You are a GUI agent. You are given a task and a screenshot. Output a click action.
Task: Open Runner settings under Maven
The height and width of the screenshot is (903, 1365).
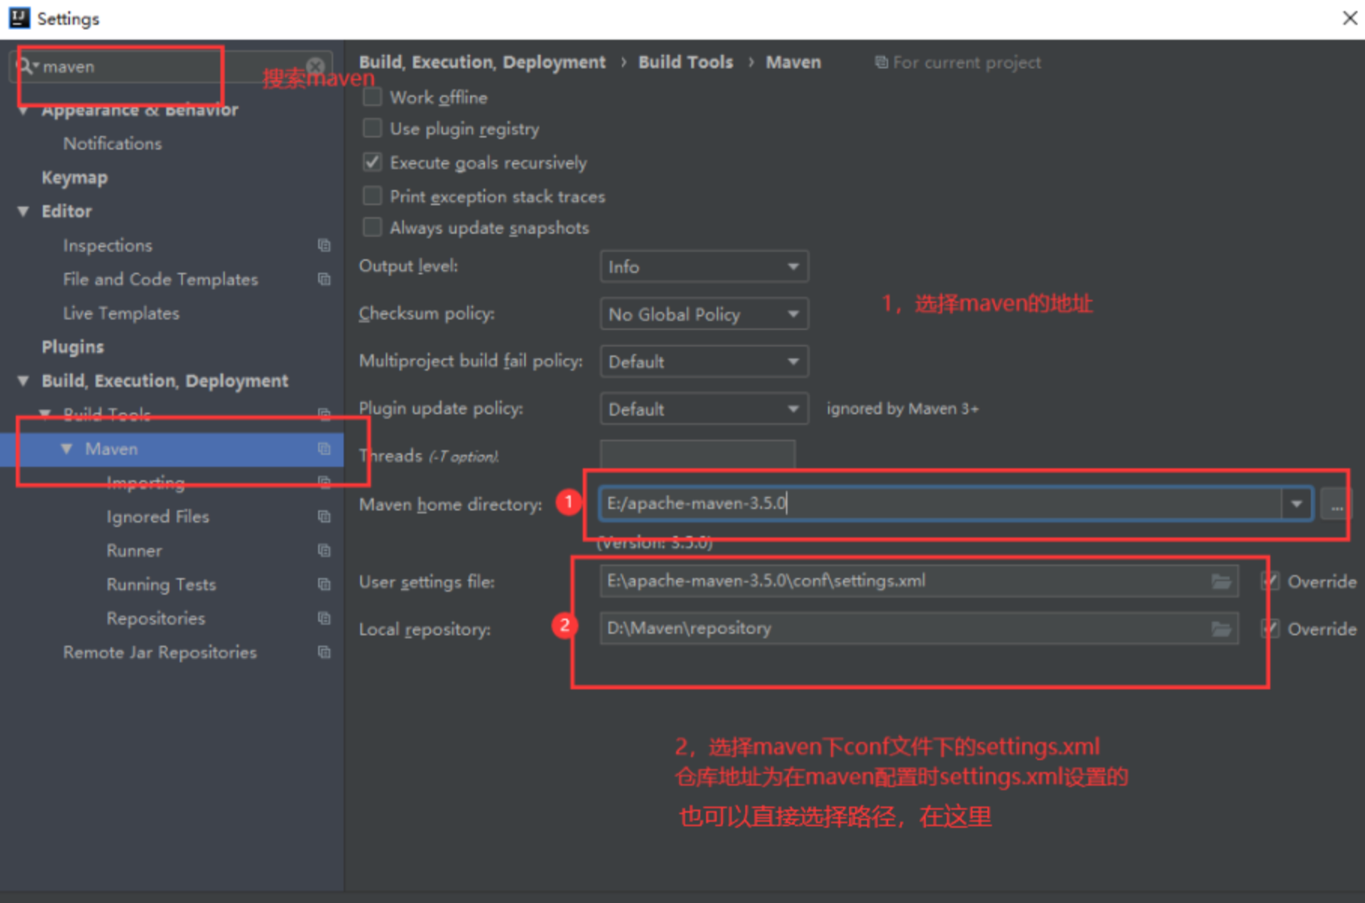tap(134, 550)
